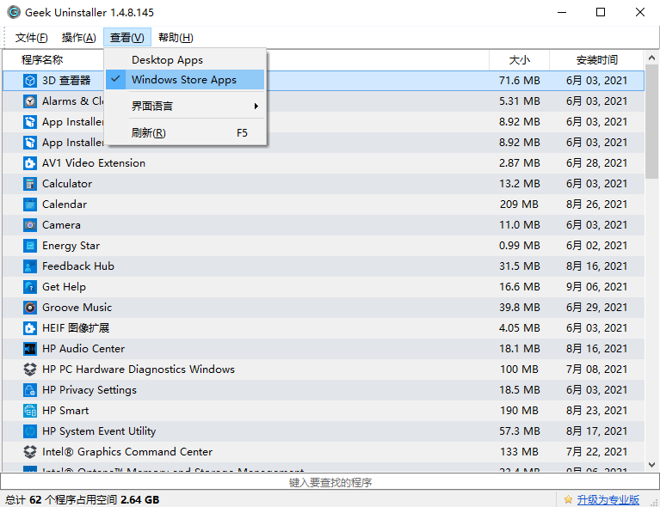
Task: Sort by 安装时间 column header
Action: point(596,60)
